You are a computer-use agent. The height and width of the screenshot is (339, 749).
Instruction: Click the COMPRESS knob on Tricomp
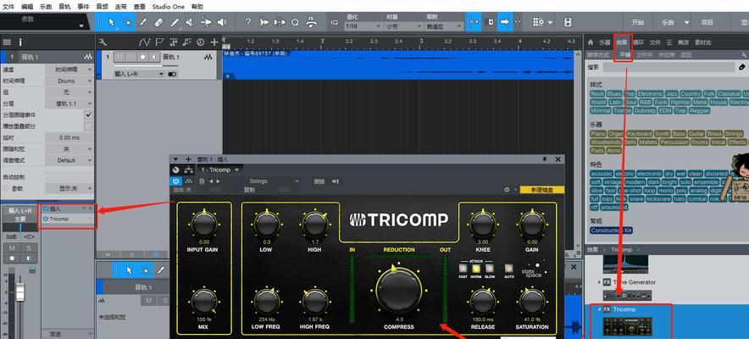pos(399,291)
